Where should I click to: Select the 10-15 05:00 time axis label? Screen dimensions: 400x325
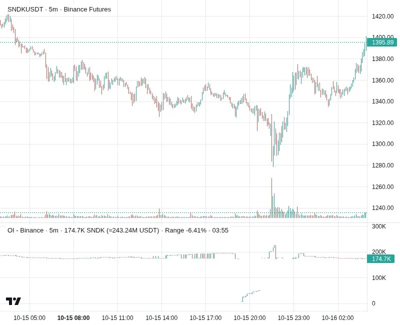(x=29, y=318)
